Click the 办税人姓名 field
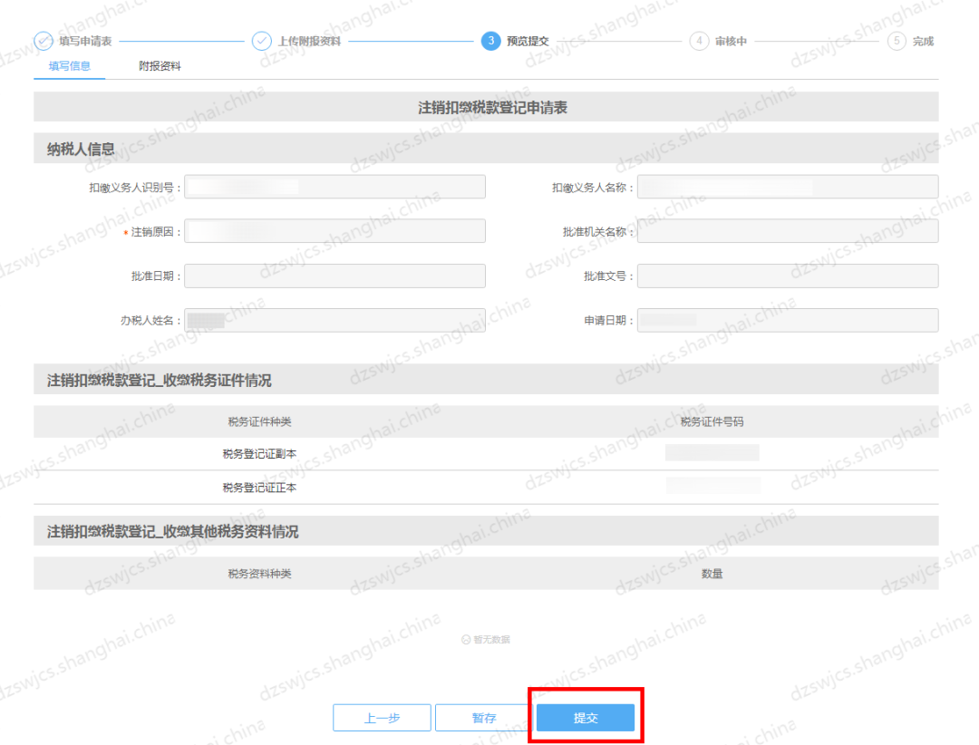This screenshot has width=979, height=745. 334,320
